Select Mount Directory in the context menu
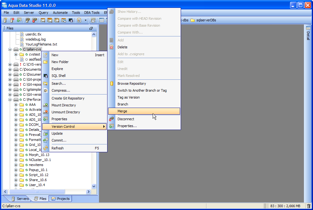313x210 pixels. coord(74,105)
